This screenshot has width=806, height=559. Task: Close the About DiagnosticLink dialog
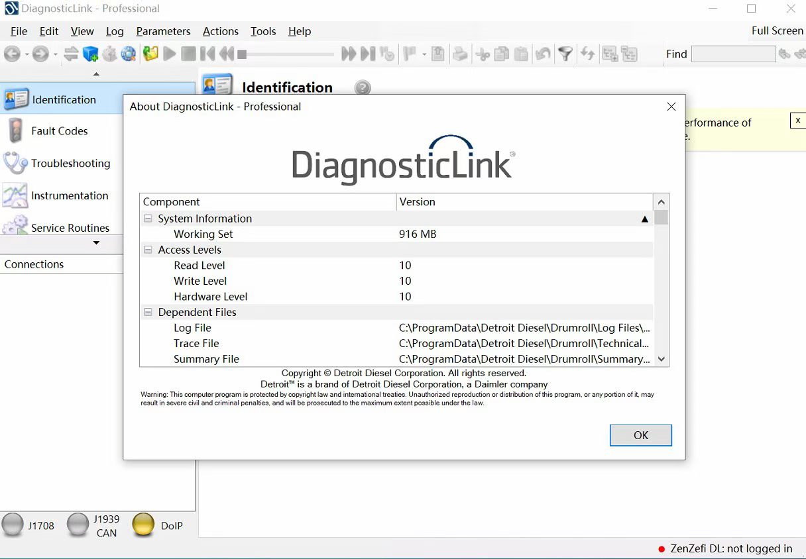[671, 107]
